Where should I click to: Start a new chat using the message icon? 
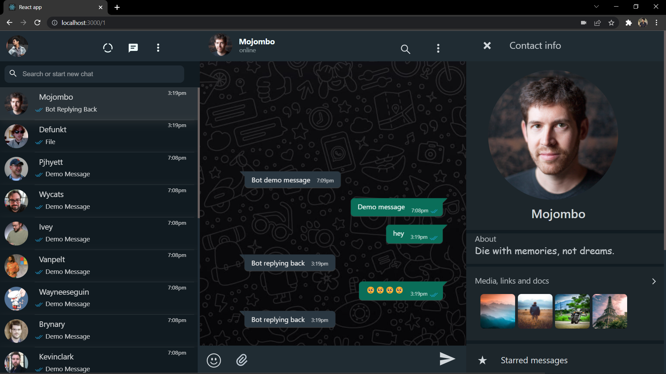point(133,48)
